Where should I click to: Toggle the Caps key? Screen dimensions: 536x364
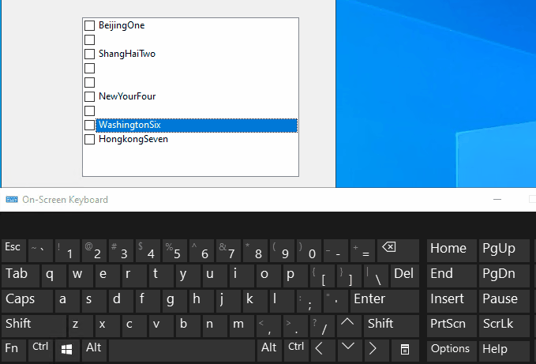(x=28, y=300)
